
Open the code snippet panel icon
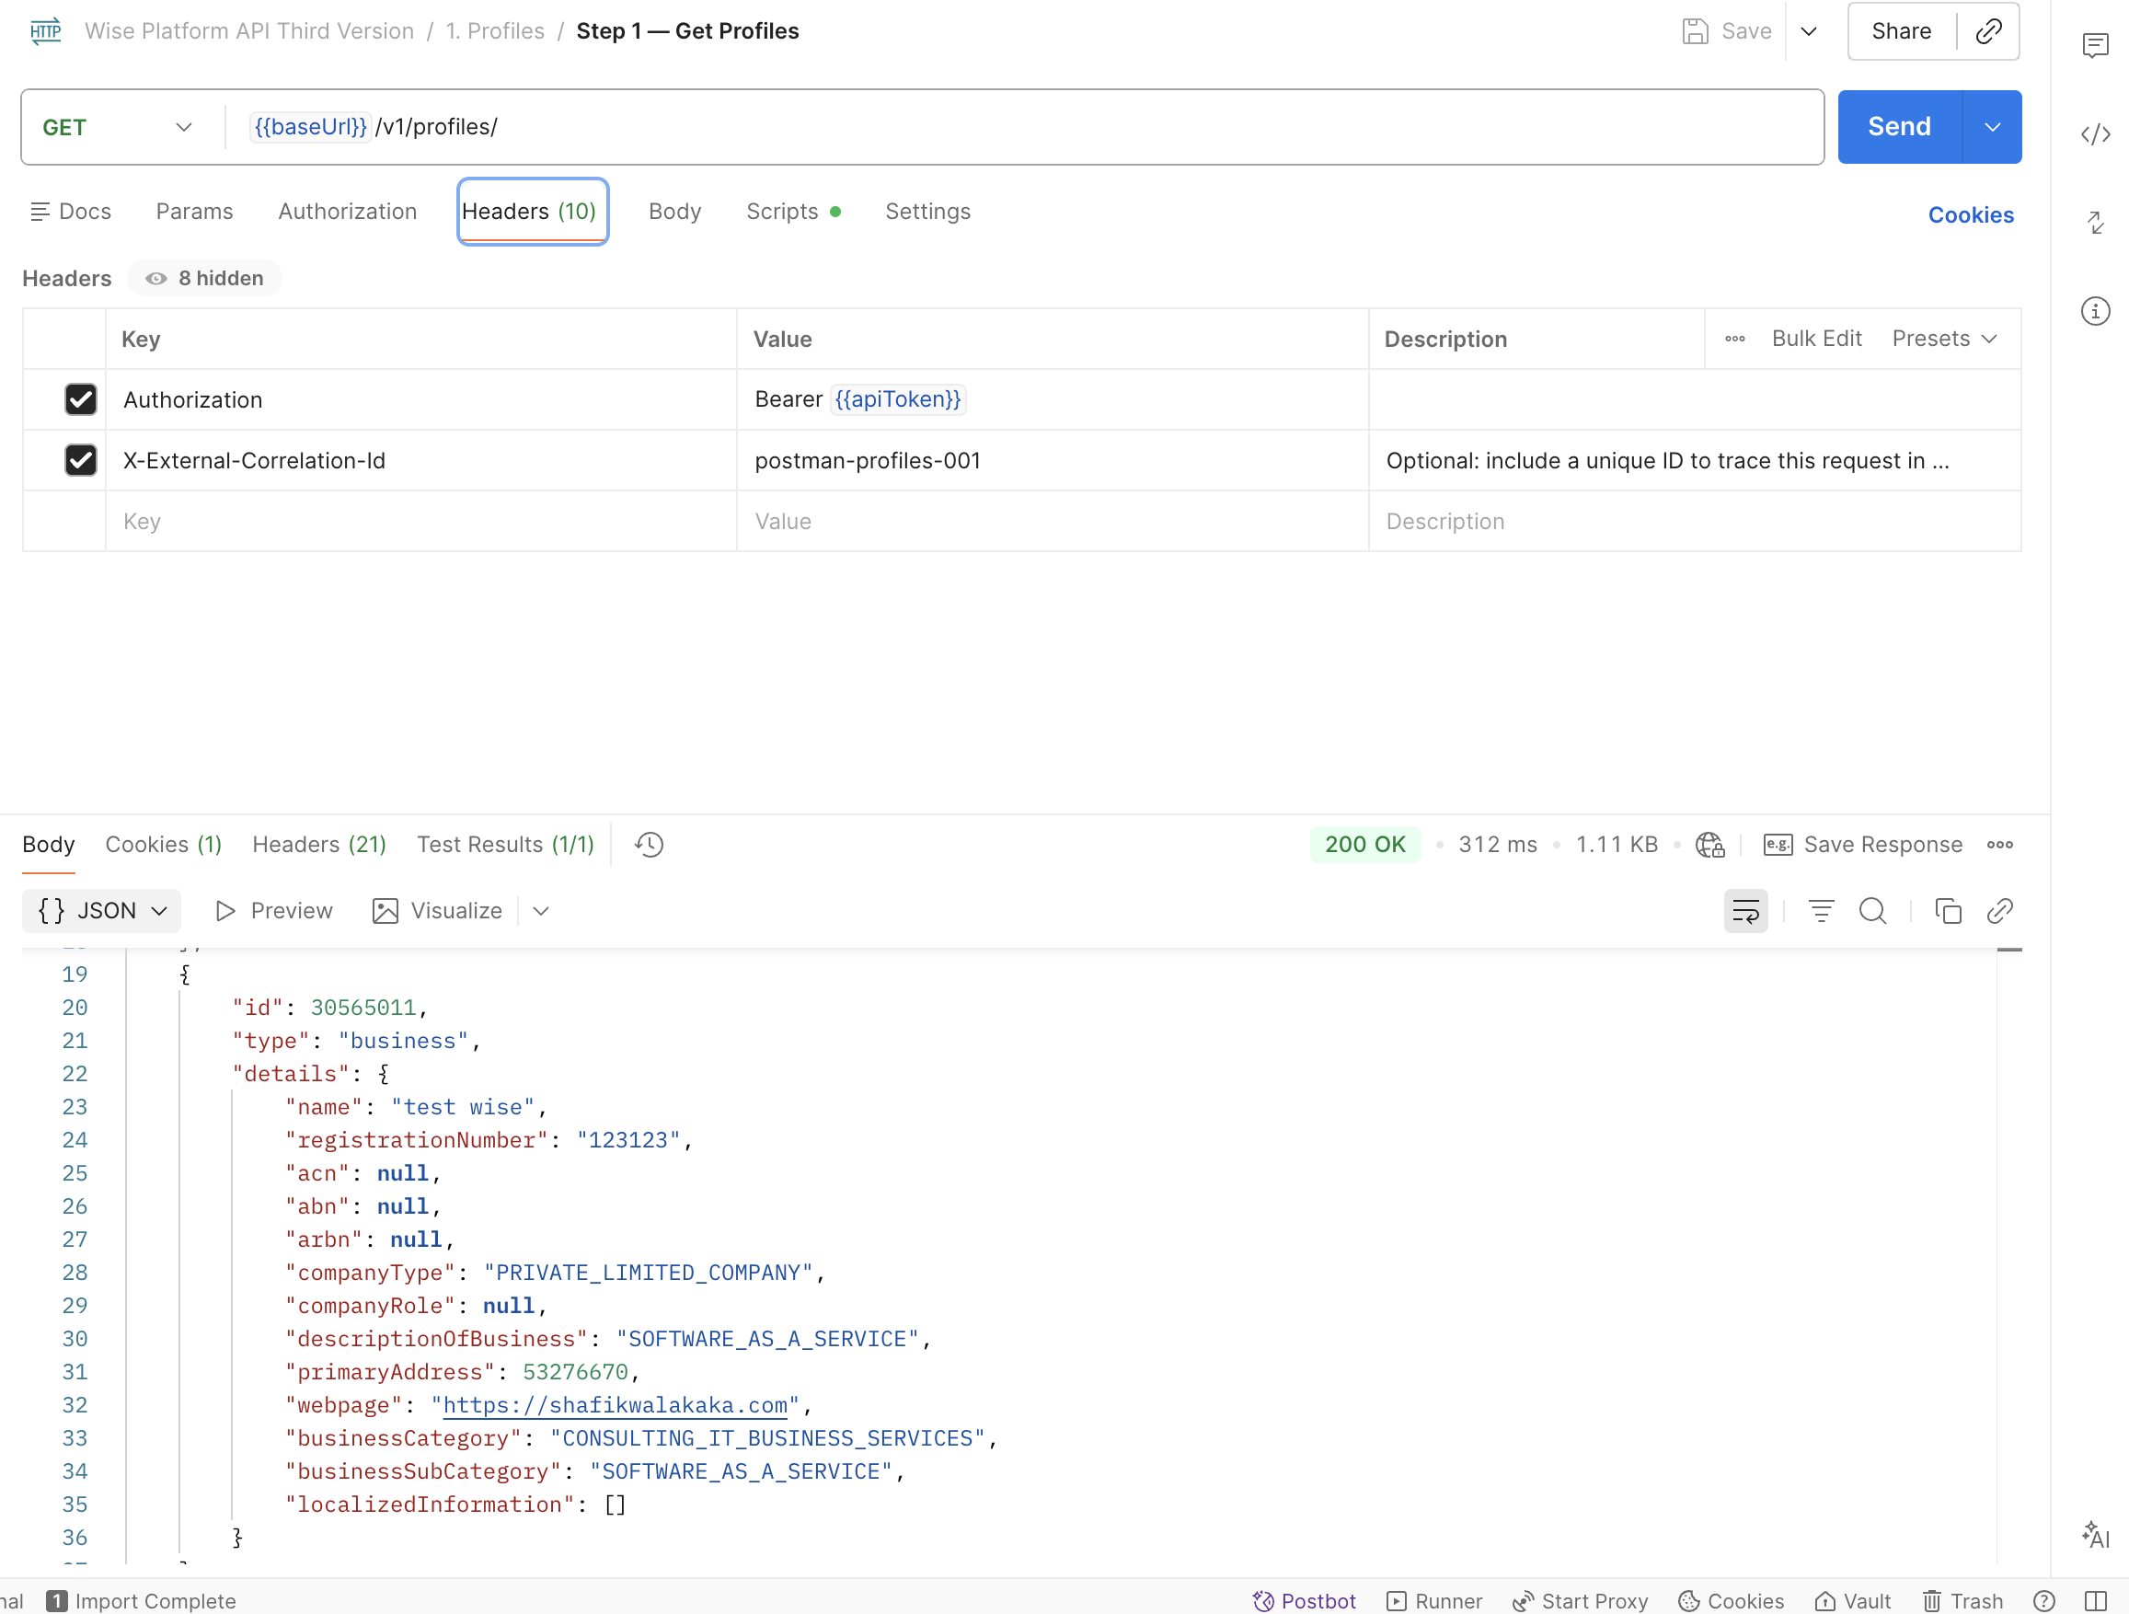pos(2094,133)
